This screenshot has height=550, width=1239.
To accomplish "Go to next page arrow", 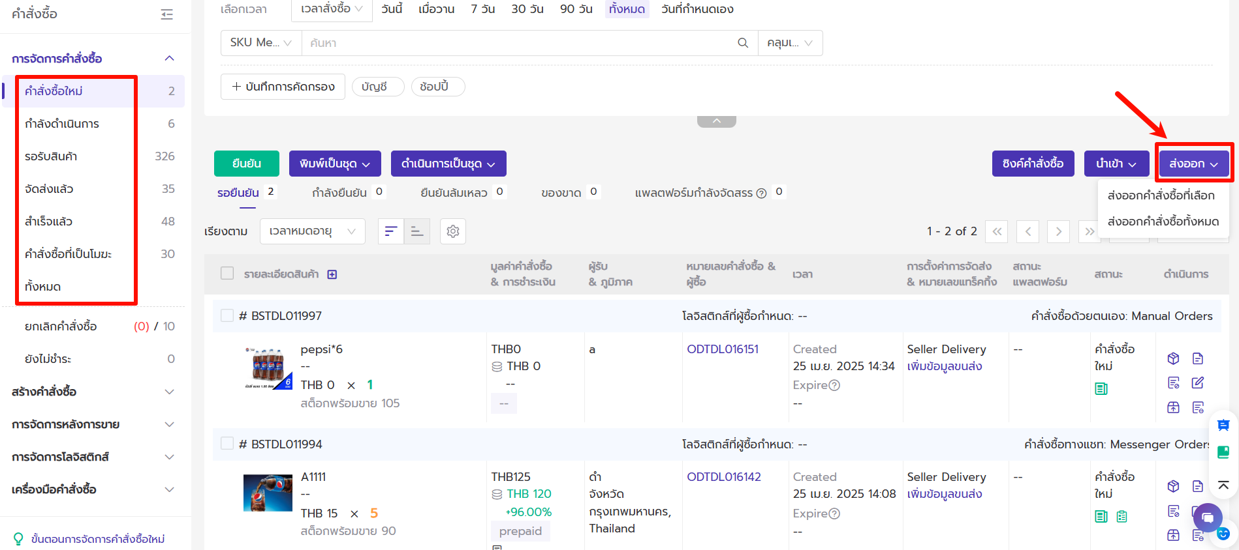I will [x=1059, y=231].
